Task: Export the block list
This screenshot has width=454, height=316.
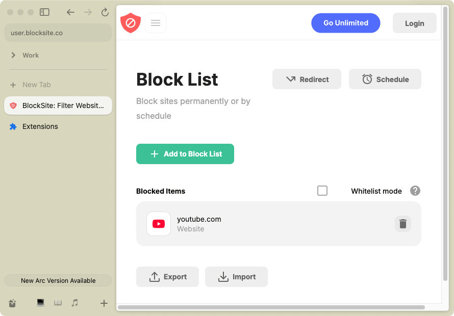Action: click(x=167, y=277)
